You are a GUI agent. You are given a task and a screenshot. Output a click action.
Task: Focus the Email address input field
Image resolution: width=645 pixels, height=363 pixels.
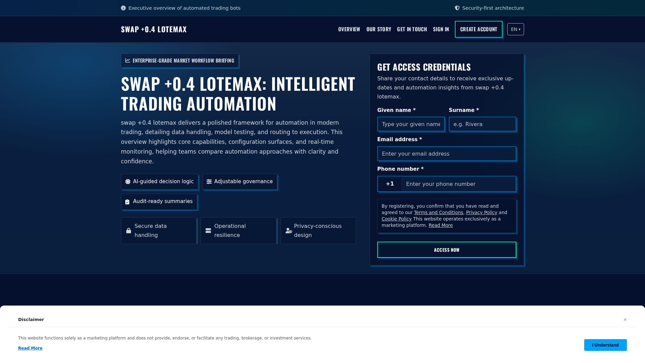pyautogui.click(x=447, y=154)
